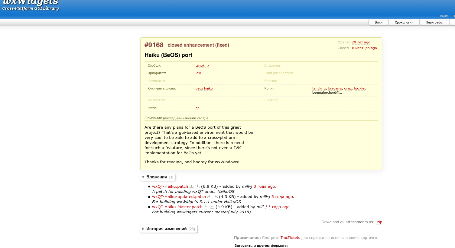This screenshot has height=248, width=455.
Task: Open the wxQT-Haiku-updated.patch attachment
Action: tap(179, 197)
